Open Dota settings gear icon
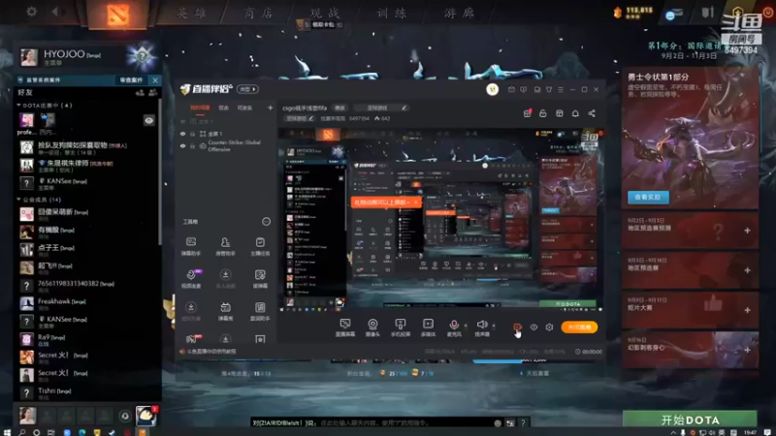 pyautogui.click(x=32, y=11)
